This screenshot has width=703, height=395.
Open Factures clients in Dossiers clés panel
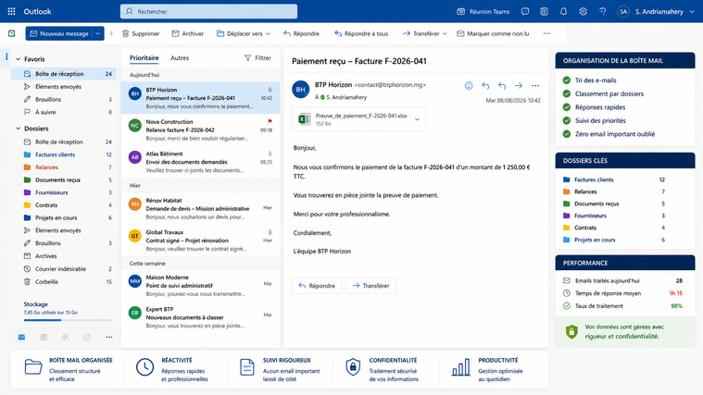[x=614, y=179]
